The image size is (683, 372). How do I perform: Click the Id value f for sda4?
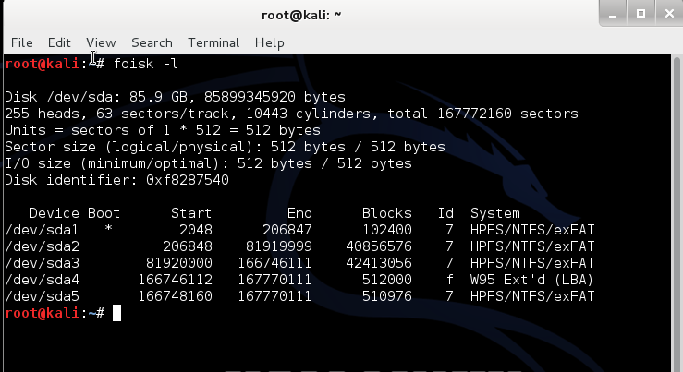(449, 280)
